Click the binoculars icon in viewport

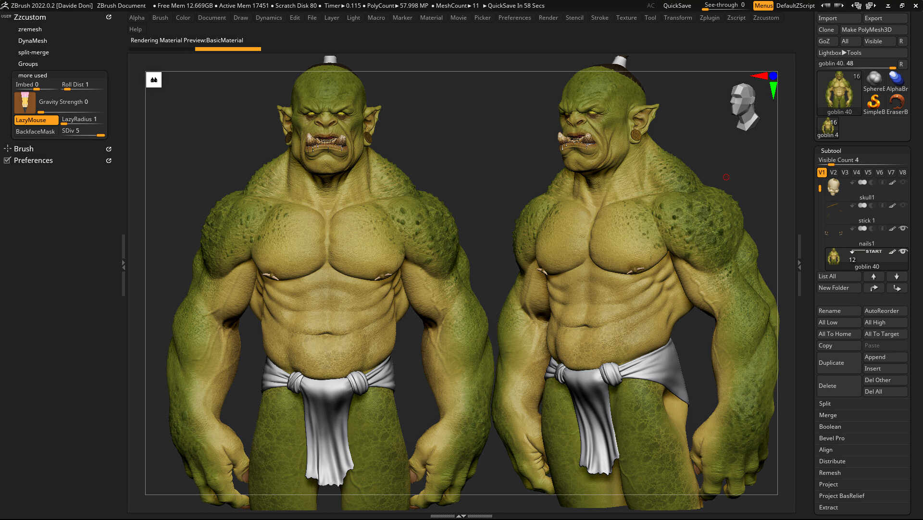(x=154, y=80)
